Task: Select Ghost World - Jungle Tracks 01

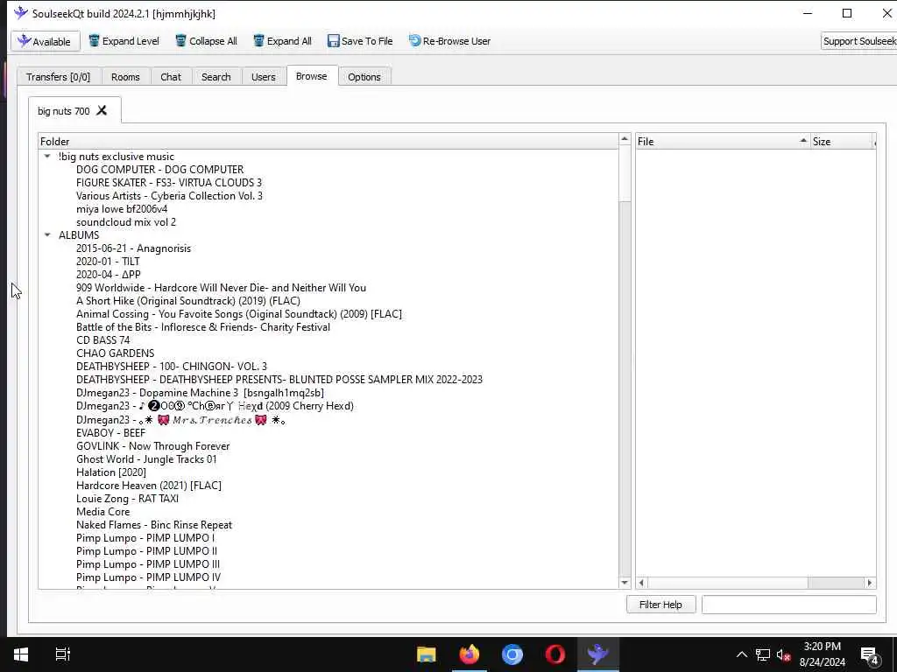Action: click(146, 459)
